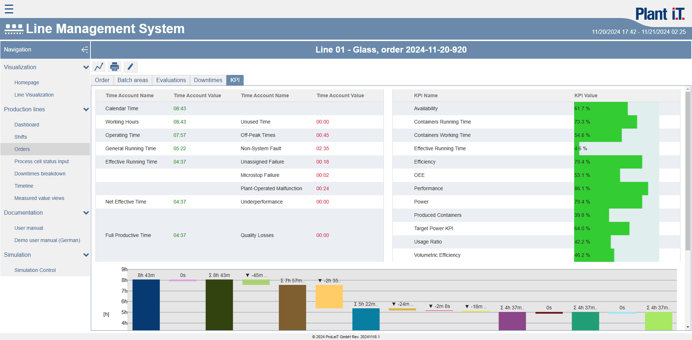Image resolution: width=692 pixels, height=340 pixels.
Task: Select the pencil edit icon
Action: point(130,67)
